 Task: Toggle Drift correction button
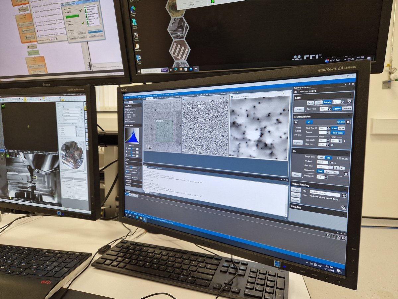(x=341, y=128)
